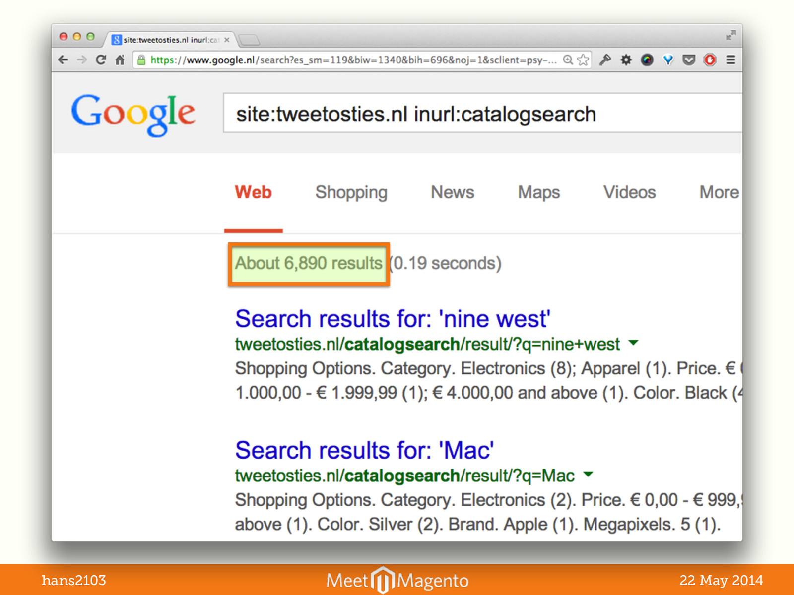Go to home page via house icon

[120, 60]
